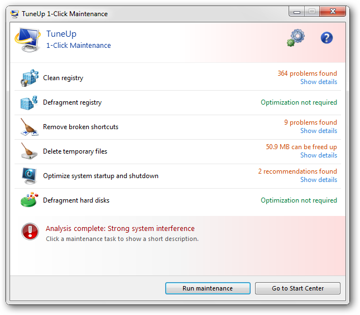This screenshot has width=360, height=315.
Task: Click '50.9 MB can be freed up' text
Action: click(301, 147)
